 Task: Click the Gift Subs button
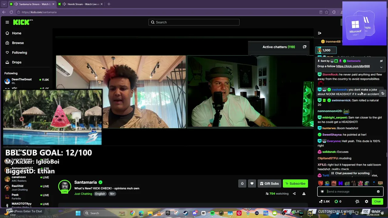[x=269, y=183]
